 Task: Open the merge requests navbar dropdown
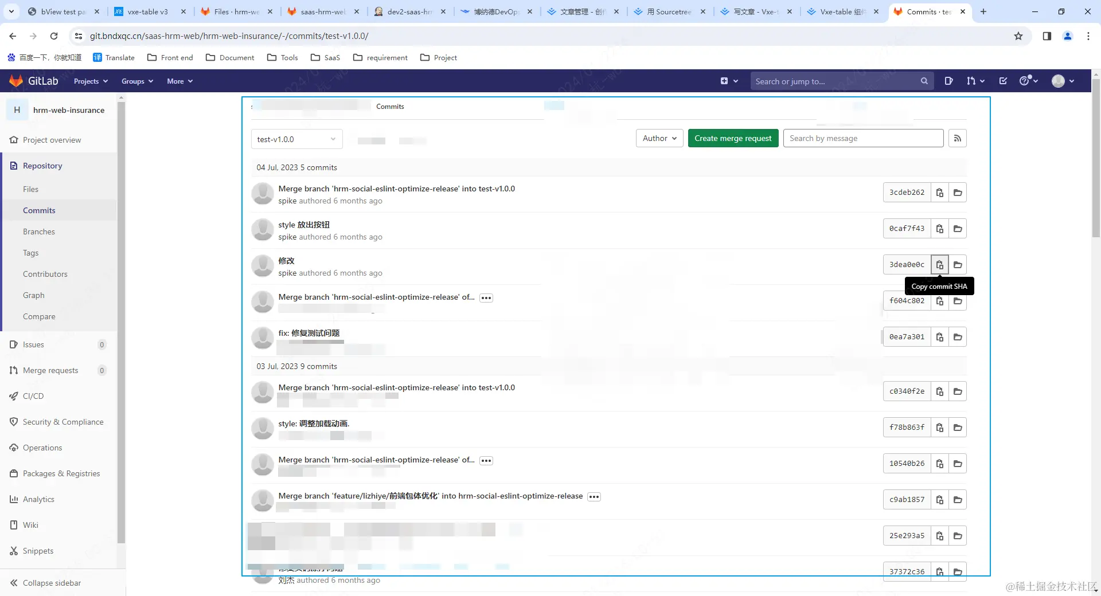[x=975, y=81]
